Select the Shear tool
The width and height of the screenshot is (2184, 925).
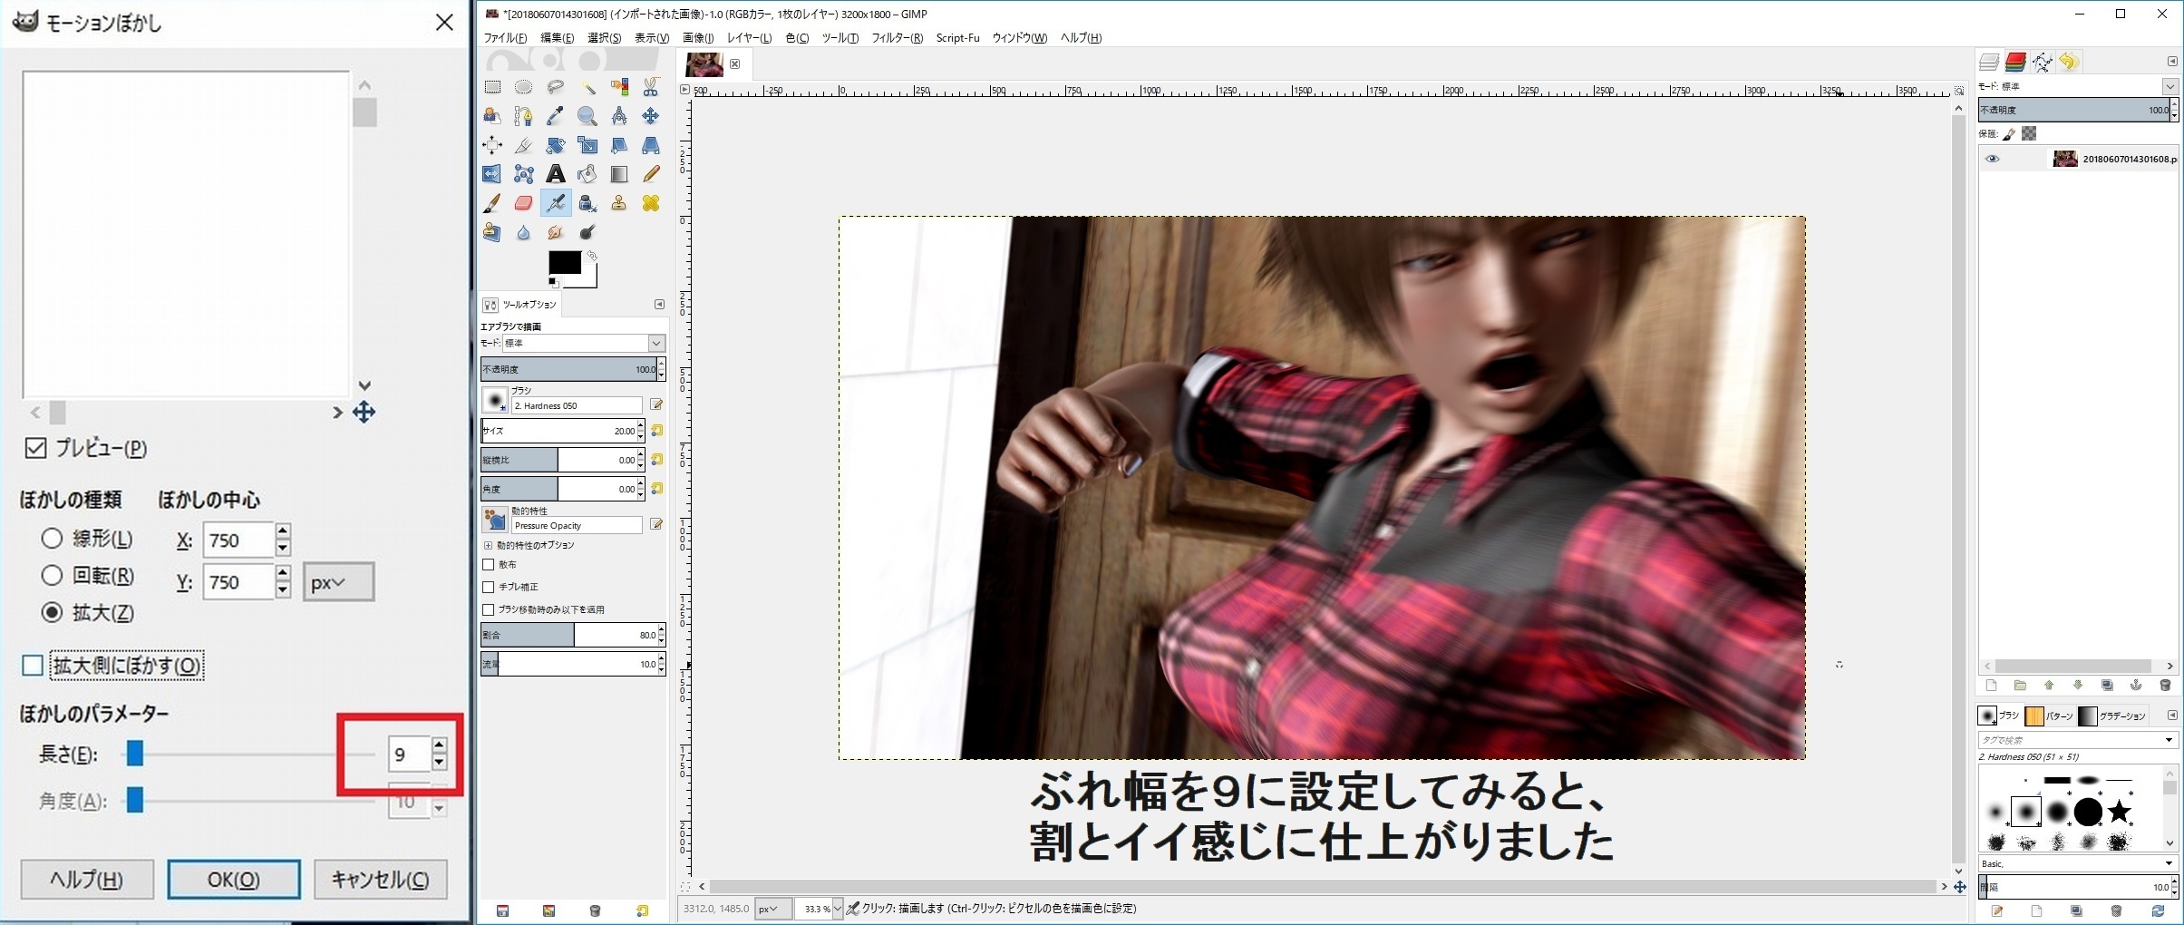(619, 145)
